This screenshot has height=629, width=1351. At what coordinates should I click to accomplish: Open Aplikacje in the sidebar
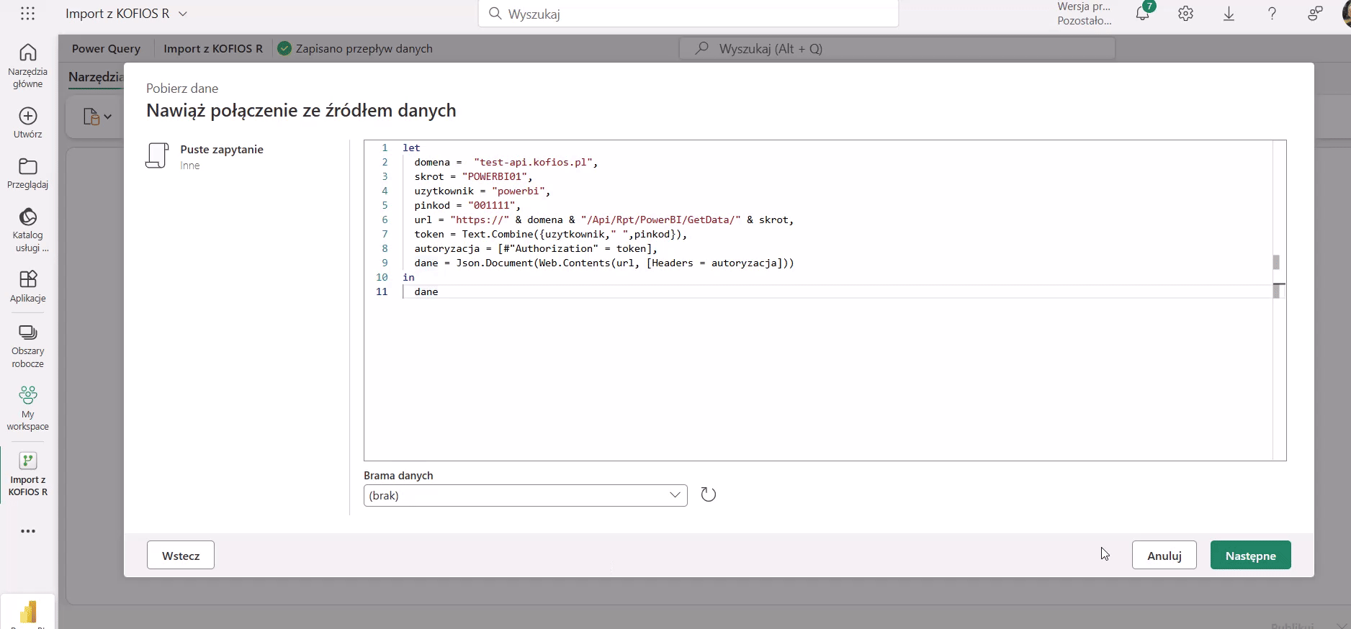tap(28, 286)
